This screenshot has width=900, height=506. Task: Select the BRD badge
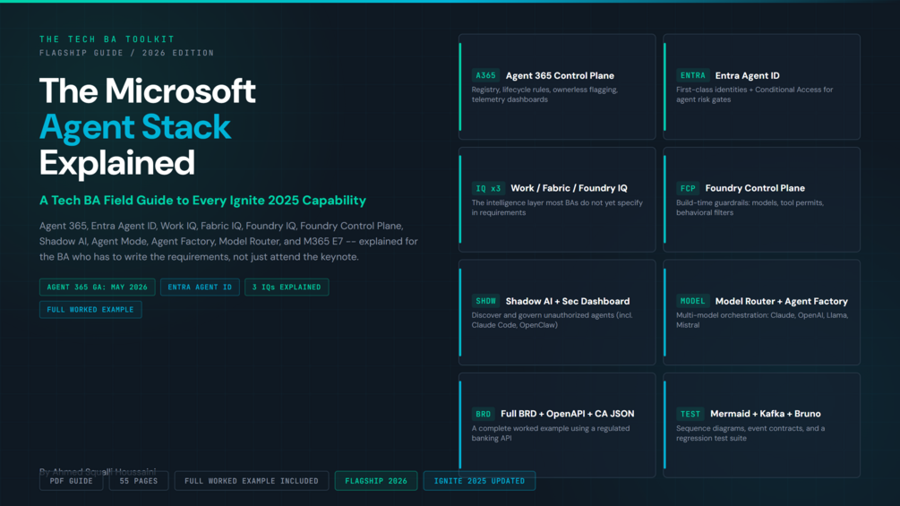point(484,414)
